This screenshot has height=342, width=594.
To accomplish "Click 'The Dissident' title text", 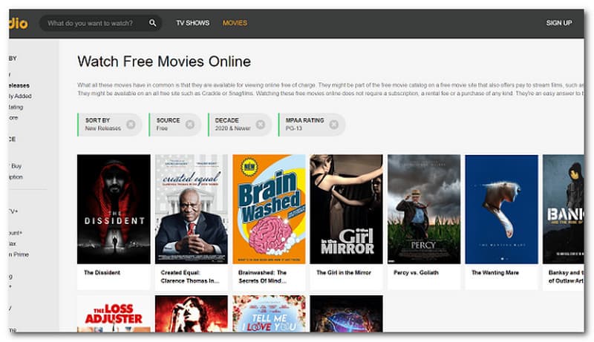I will [x=102, y=272].
